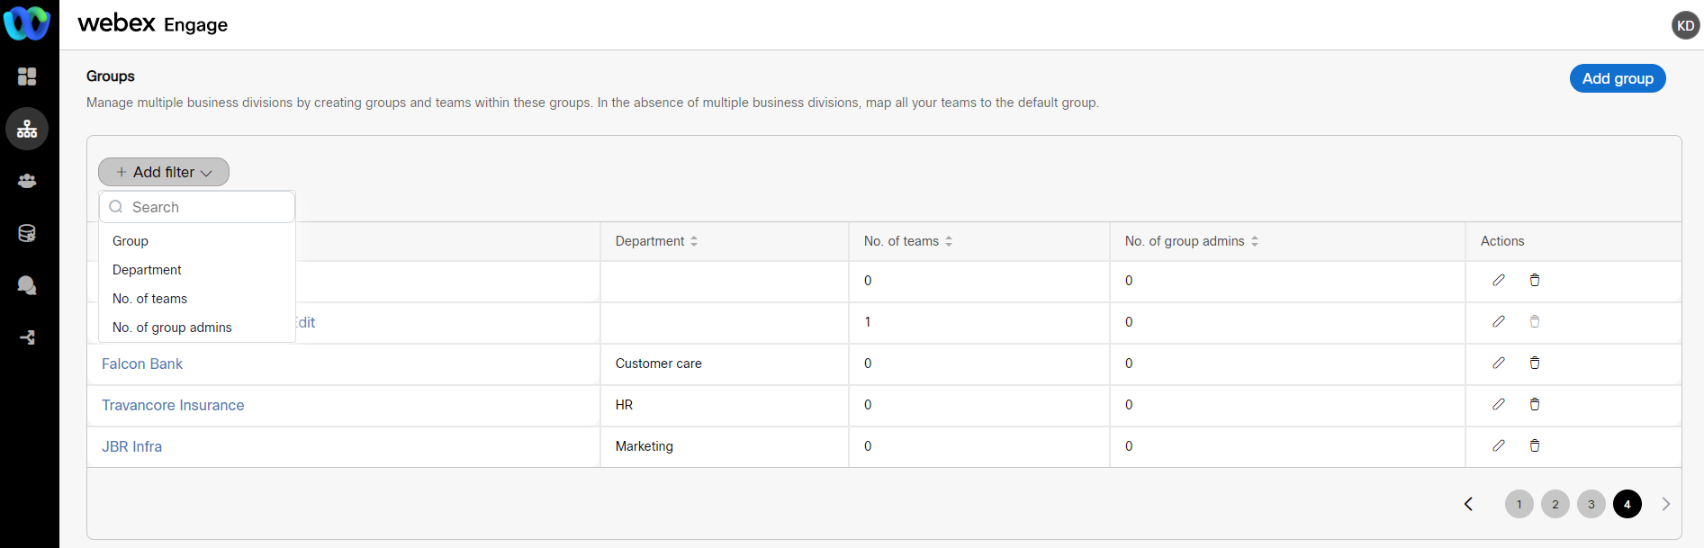Focus the filter Search field

(207, 207)
